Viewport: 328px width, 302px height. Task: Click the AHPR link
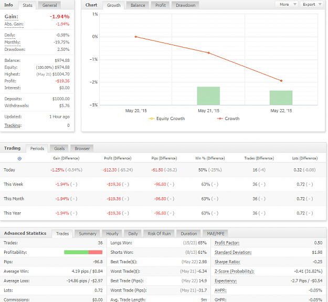[220, 290]
